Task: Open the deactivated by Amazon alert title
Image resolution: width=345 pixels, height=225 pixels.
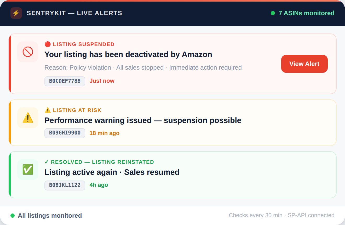Action: pos(128,54)
